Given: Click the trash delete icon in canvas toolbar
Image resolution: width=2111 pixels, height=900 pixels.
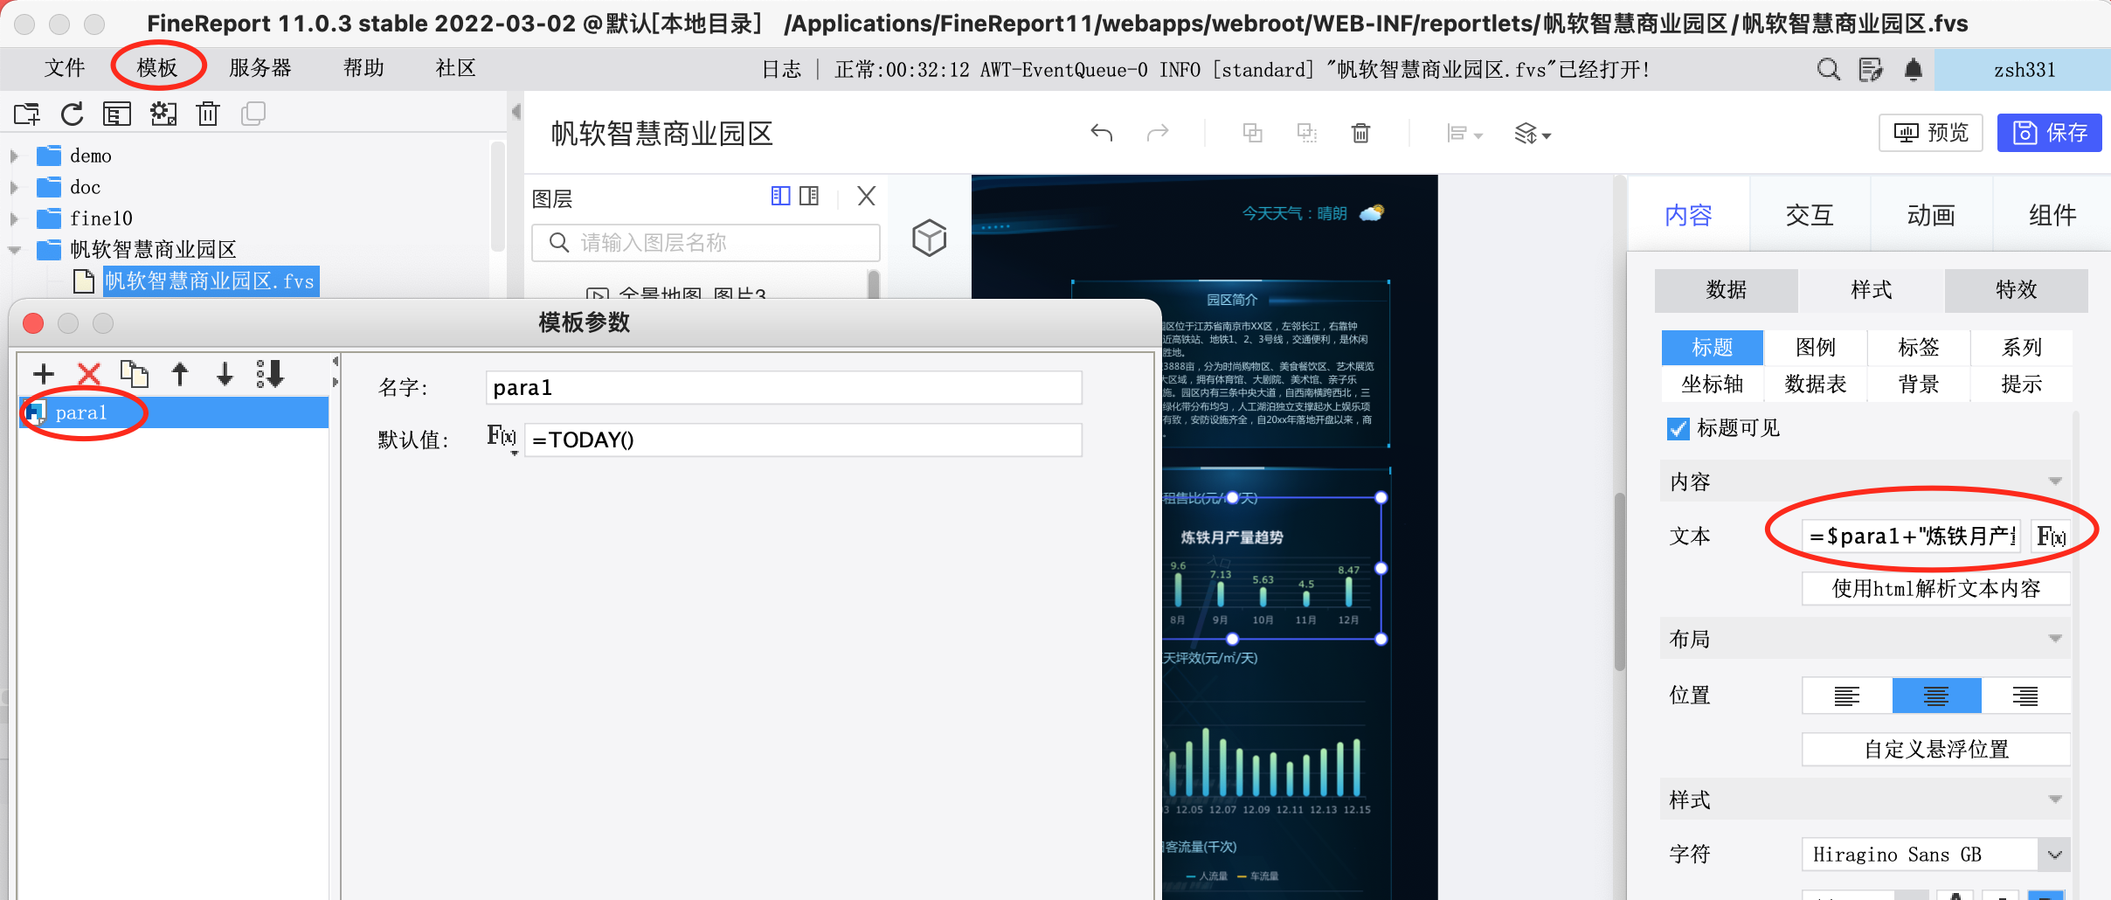Looking at the screenshot, I should coord(1360,133).
